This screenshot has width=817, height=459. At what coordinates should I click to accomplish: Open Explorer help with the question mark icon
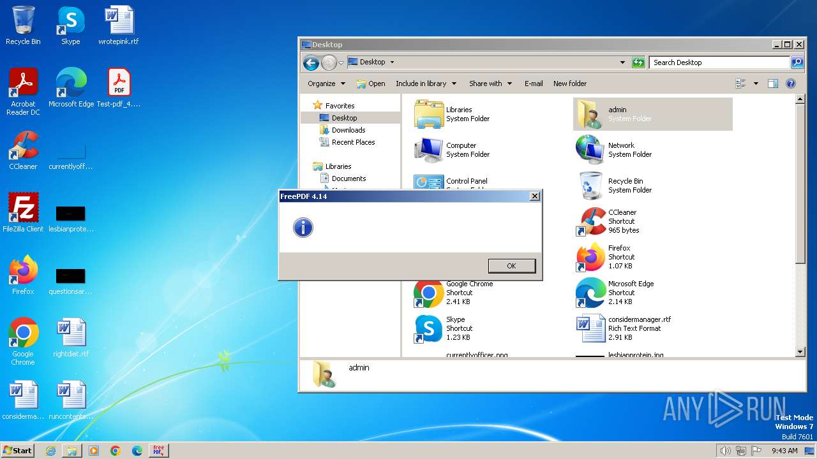tap(791, 84)
